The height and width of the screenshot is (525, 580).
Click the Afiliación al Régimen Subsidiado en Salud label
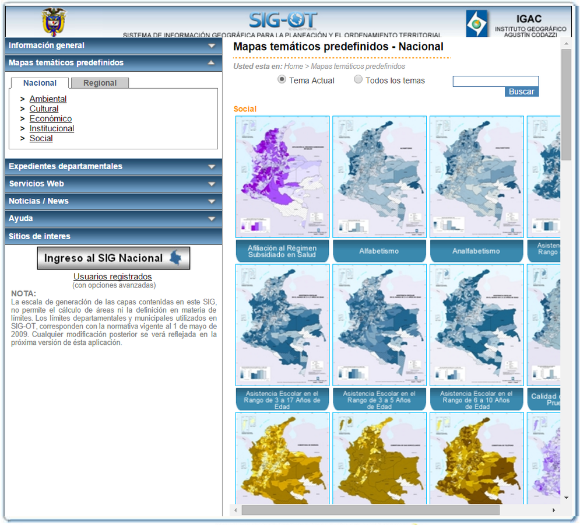[x=282, y=251]
